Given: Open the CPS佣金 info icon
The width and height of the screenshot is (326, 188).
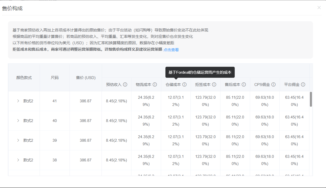Looking at the screenshot, I should coord(273,84).
